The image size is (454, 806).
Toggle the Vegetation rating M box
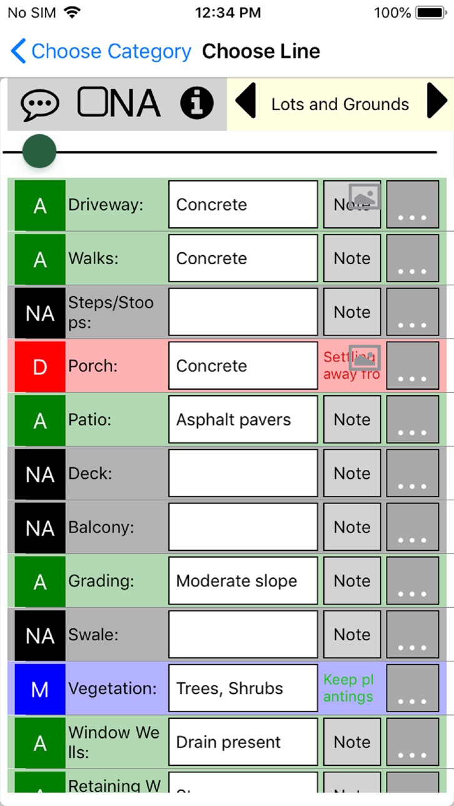coord(40,689)
